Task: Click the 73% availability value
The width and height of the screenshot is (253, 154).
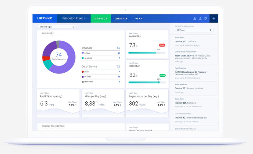Action: [x=133, y=45]
